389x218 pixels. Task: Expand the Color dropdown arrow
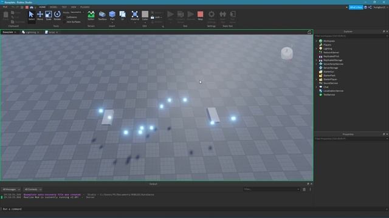click(145, 22)
